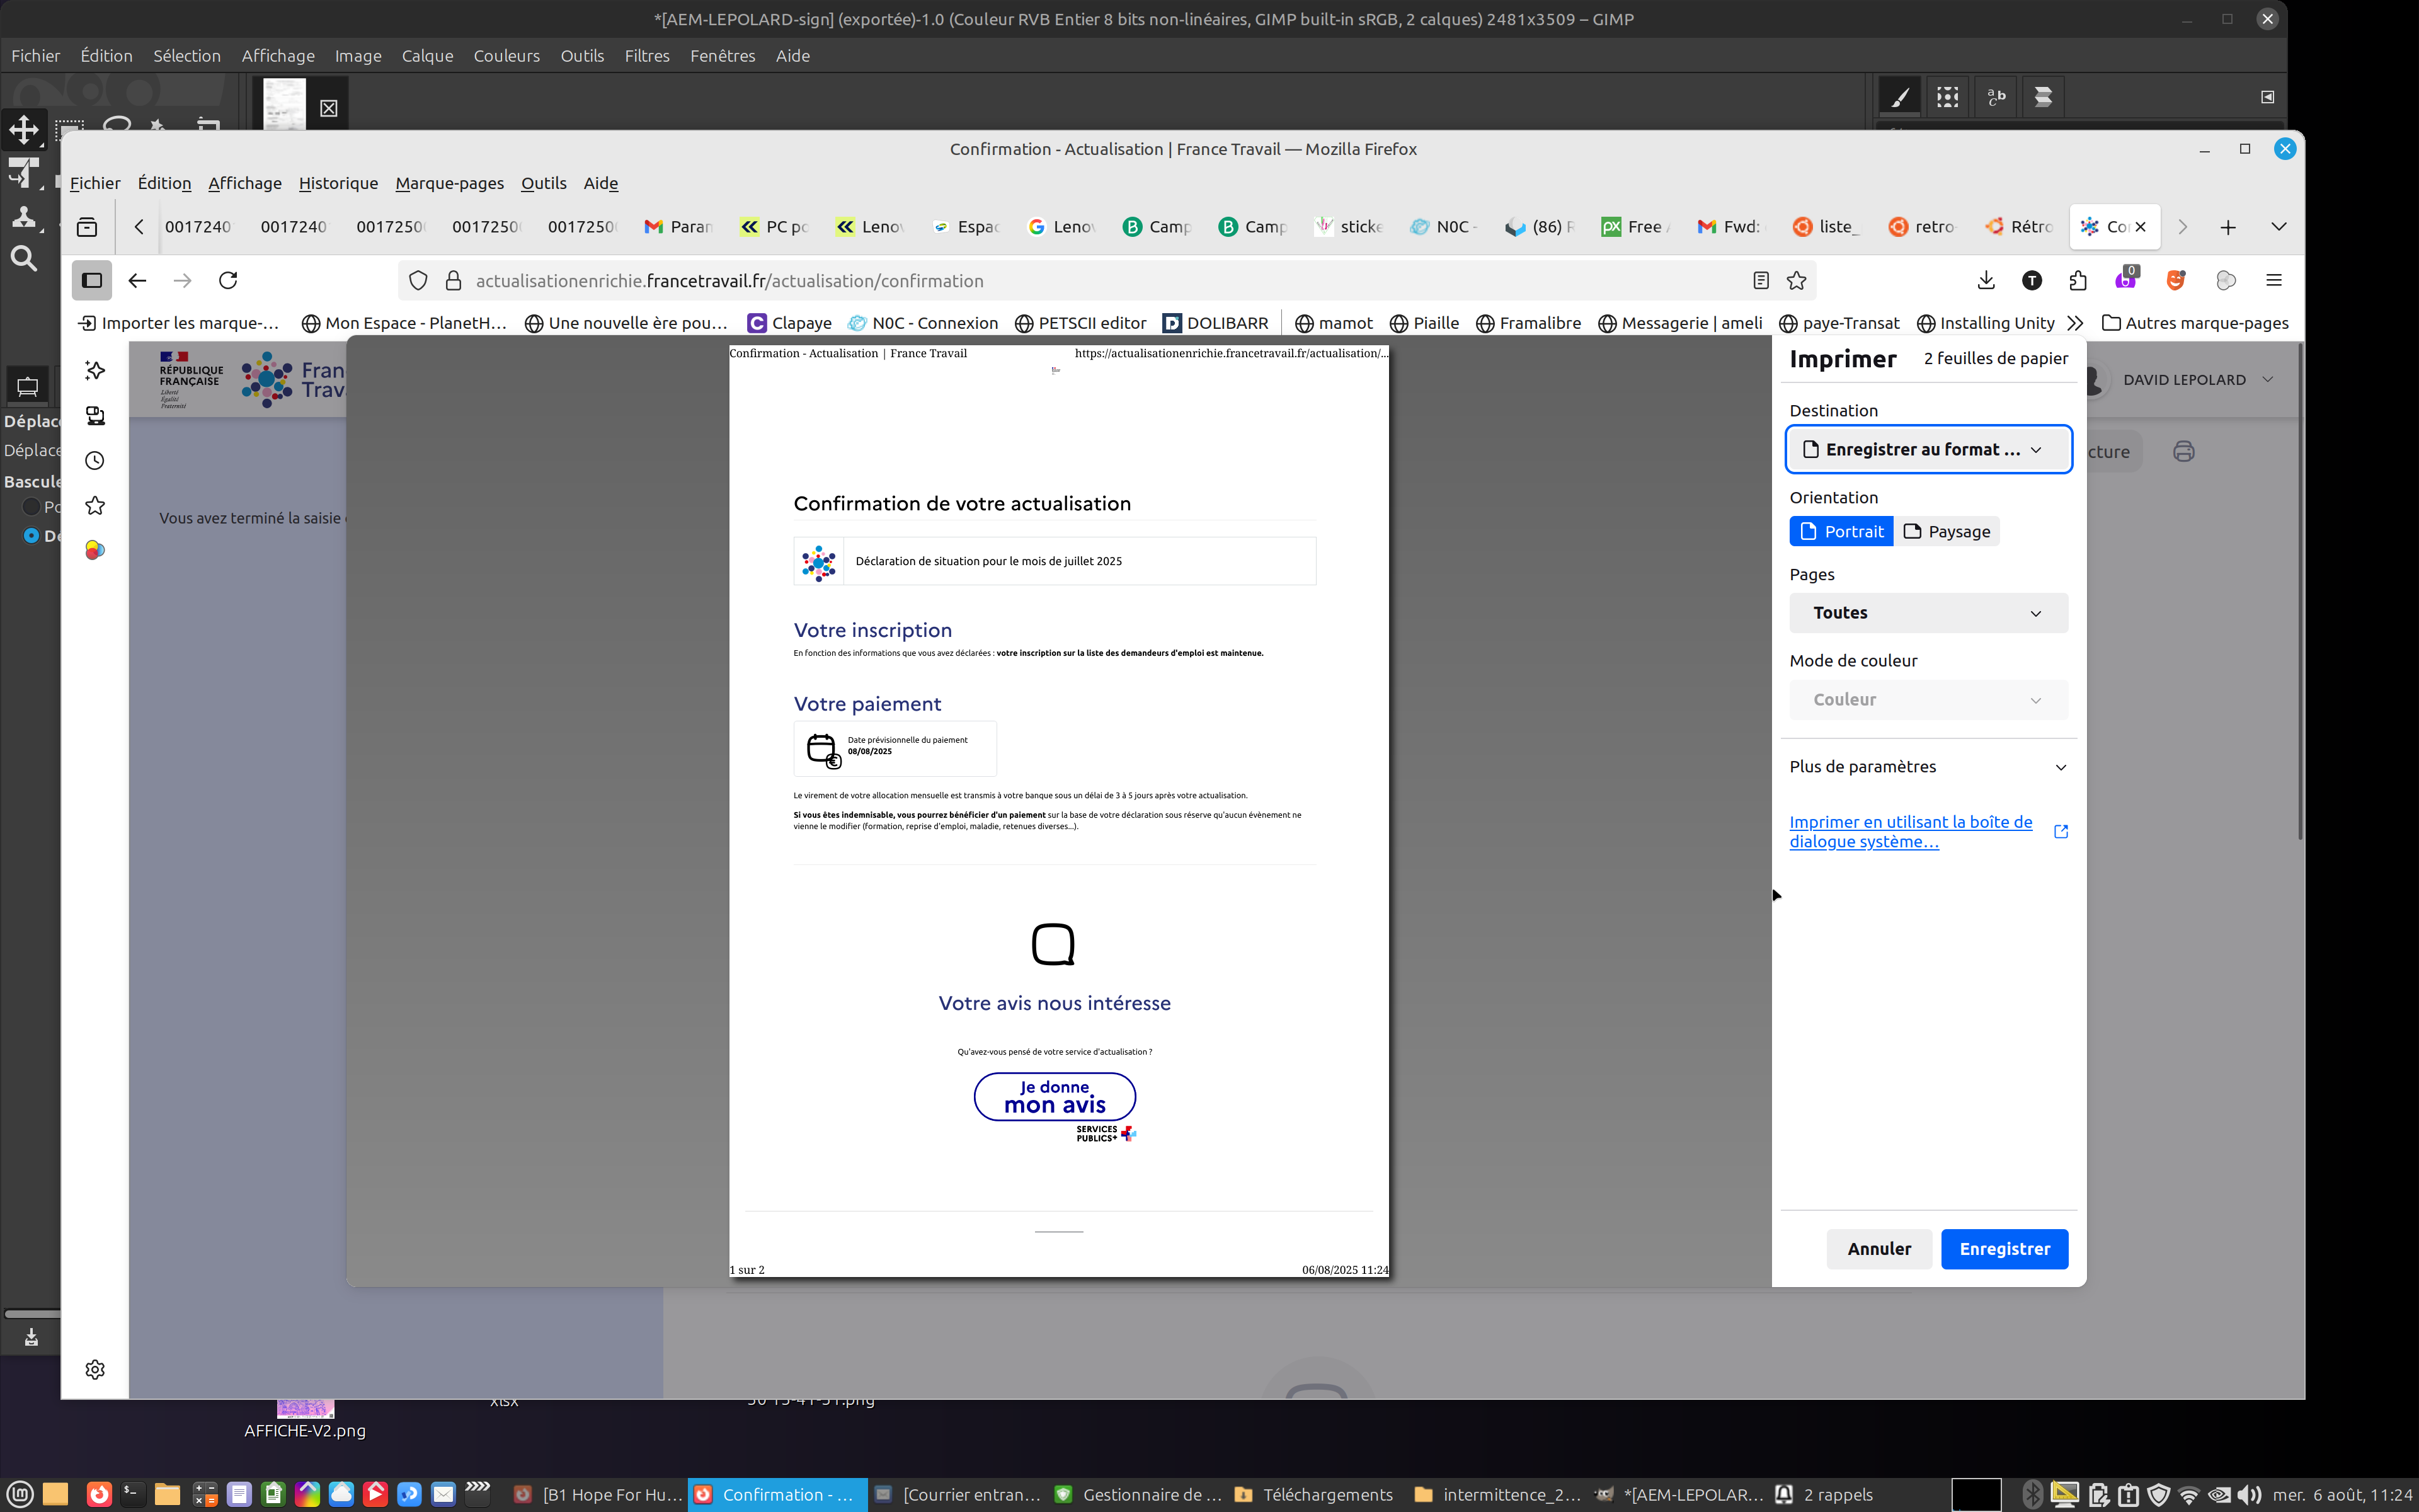This screenshot has width=2419, height=1512.
Task: Open GIMP's Filtres menu
Action: point(646,56)
